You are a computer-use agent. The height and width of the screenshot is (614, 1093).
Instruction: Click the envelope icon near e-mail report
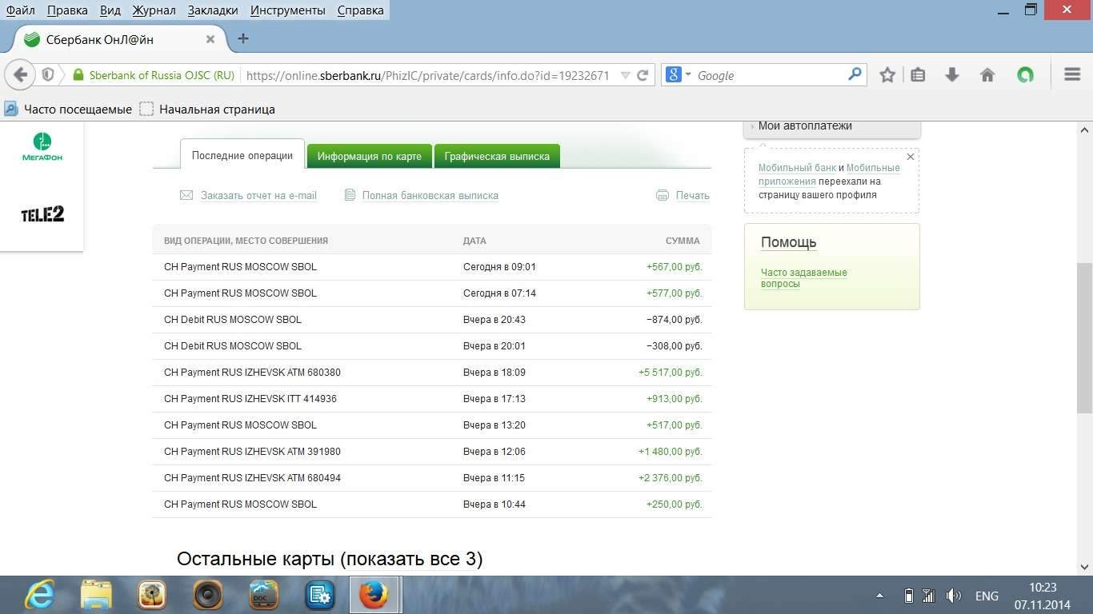186,195
